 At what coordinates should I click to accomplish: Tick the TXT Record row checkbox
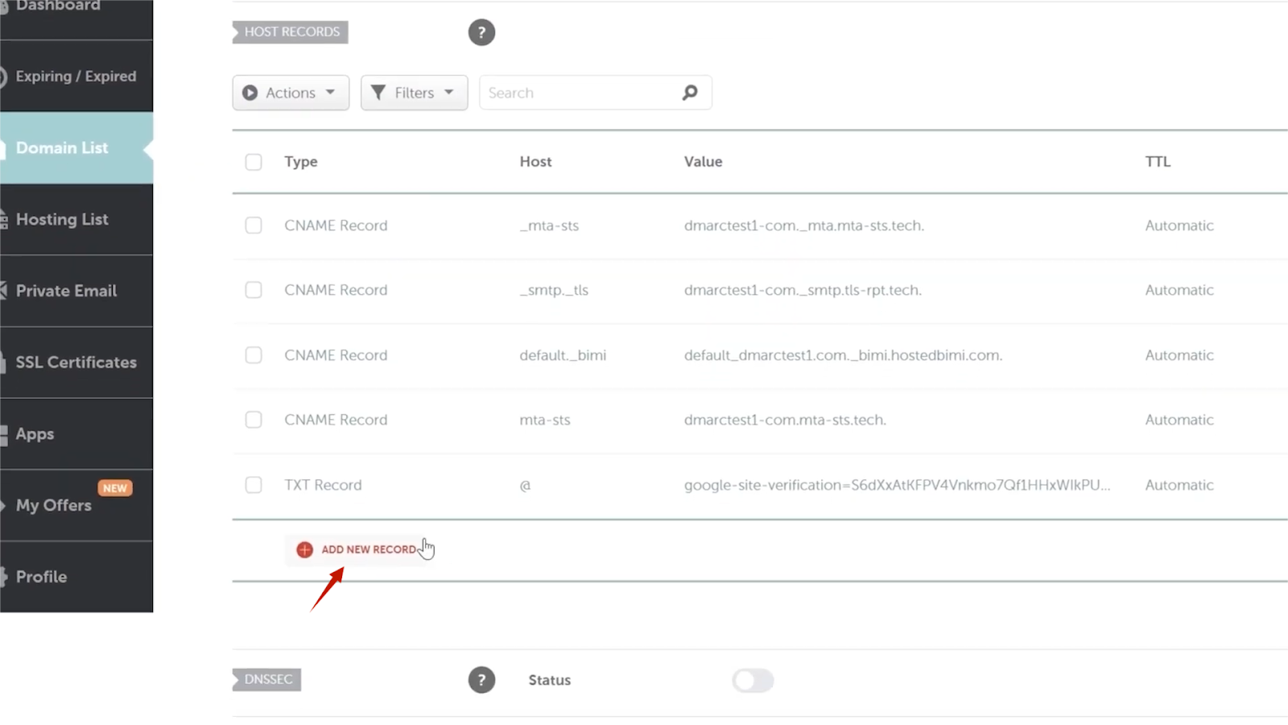[x=254, y=485]
